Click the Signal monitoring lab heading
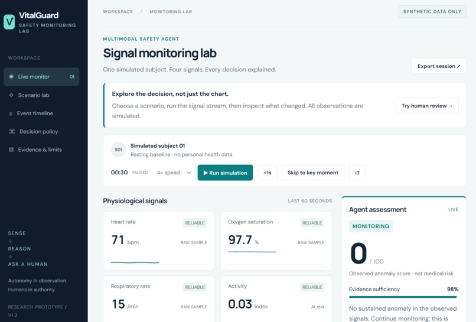Viewport: 476px width, 322px height. pos(159,53)
